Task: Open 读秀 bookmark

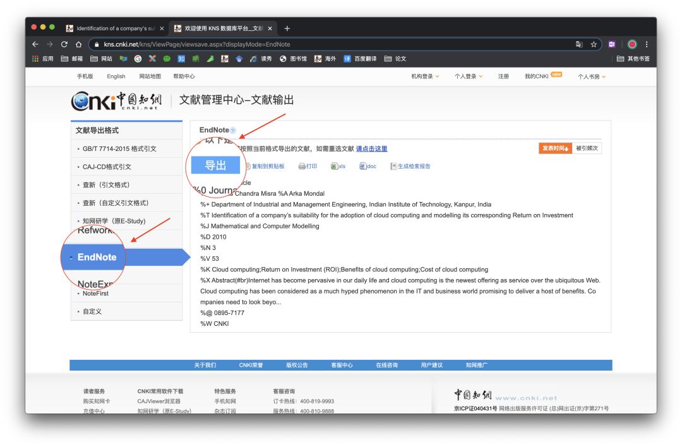Action: coord(261,59)
